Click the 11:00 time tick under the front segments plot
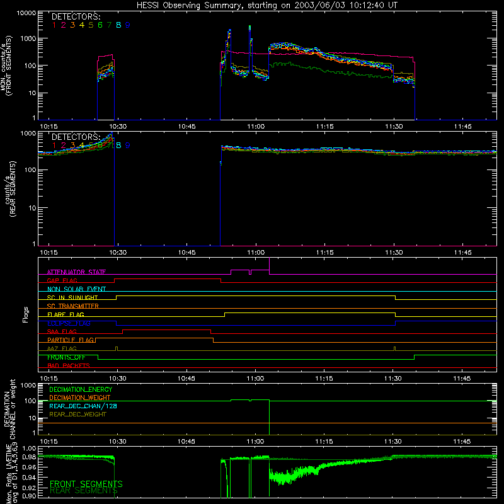This screenshot has width=504, height=504. click(x=256, y=127)
